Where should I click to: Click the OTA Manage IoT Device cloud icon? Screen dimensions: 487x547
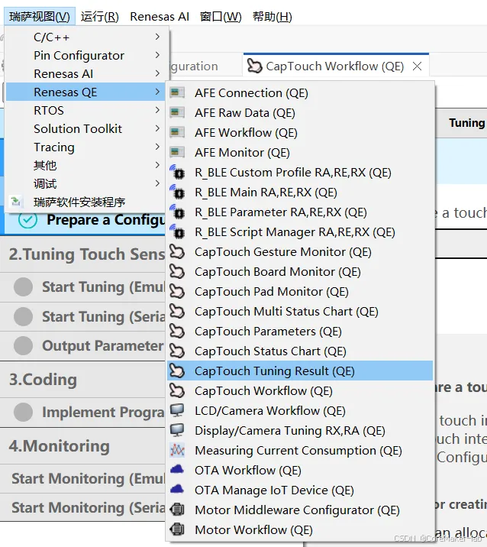tap(177, 490)
